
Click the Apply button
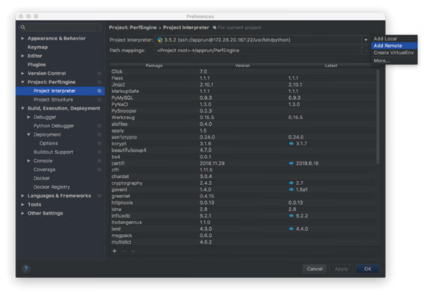[341, 269]
